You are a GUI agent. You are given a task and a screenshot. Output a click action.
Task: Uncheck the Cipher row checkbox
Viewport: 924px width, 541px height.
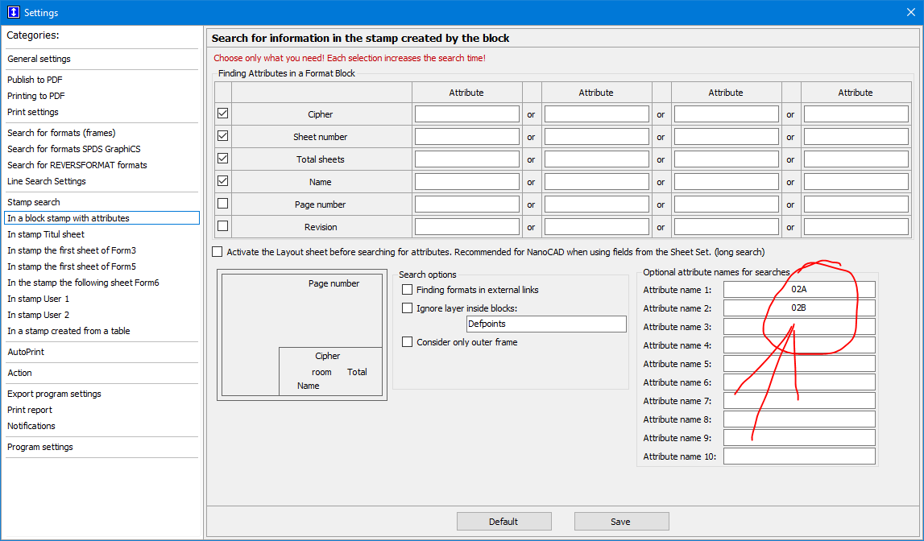(x=223, y=113)
